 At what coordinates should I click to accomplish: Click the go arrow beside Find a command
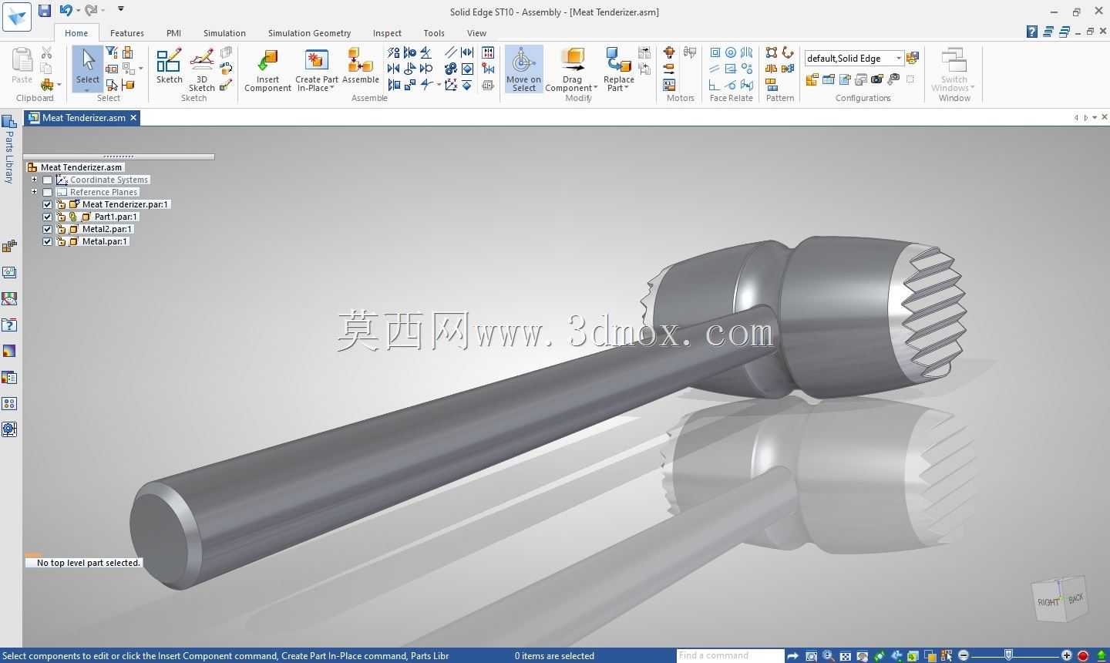(x=792, y=656)
